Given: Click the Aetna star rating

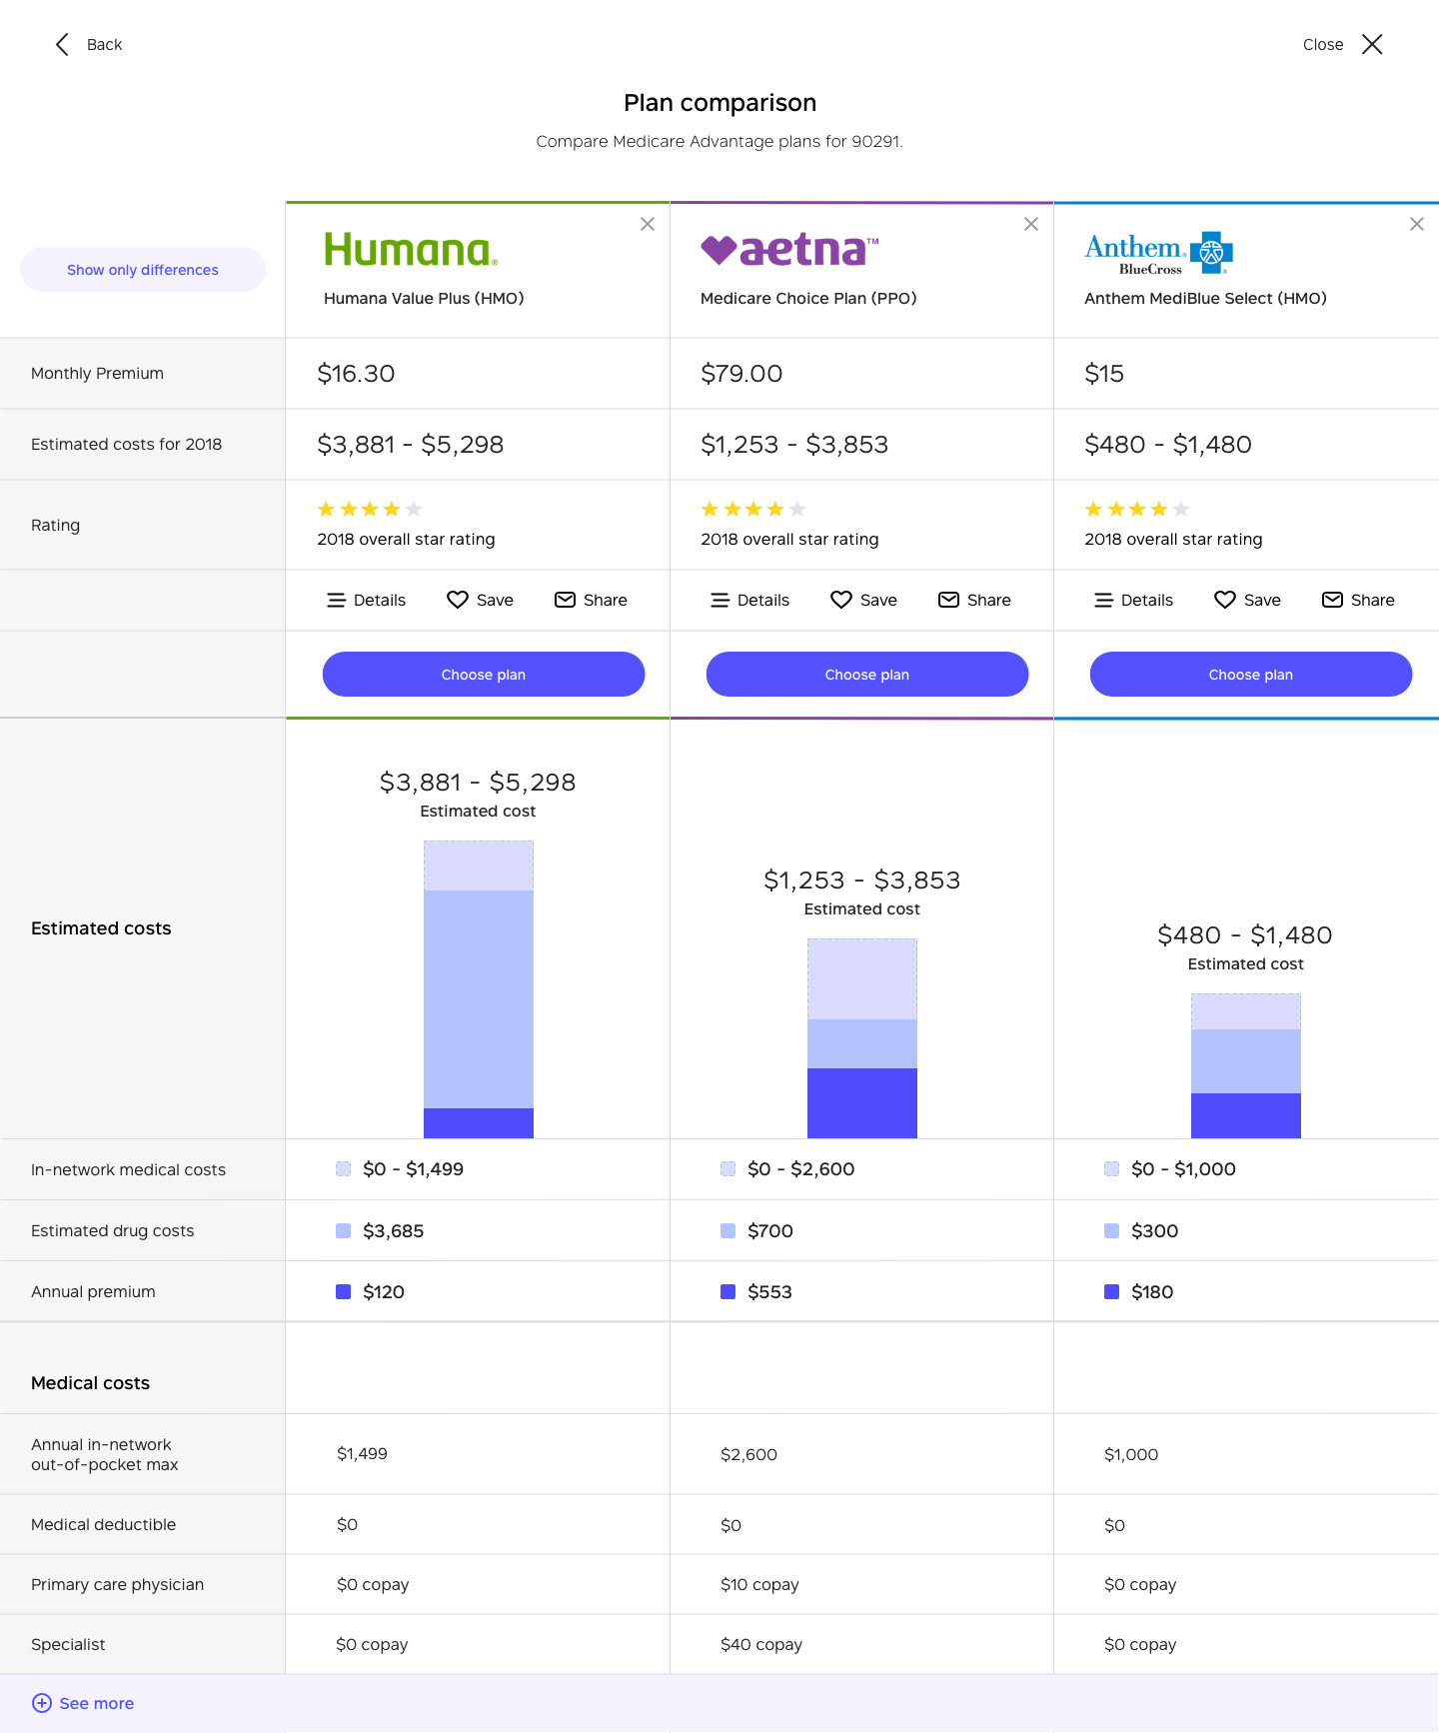Looking at the screenshot, I should (753, 510).
